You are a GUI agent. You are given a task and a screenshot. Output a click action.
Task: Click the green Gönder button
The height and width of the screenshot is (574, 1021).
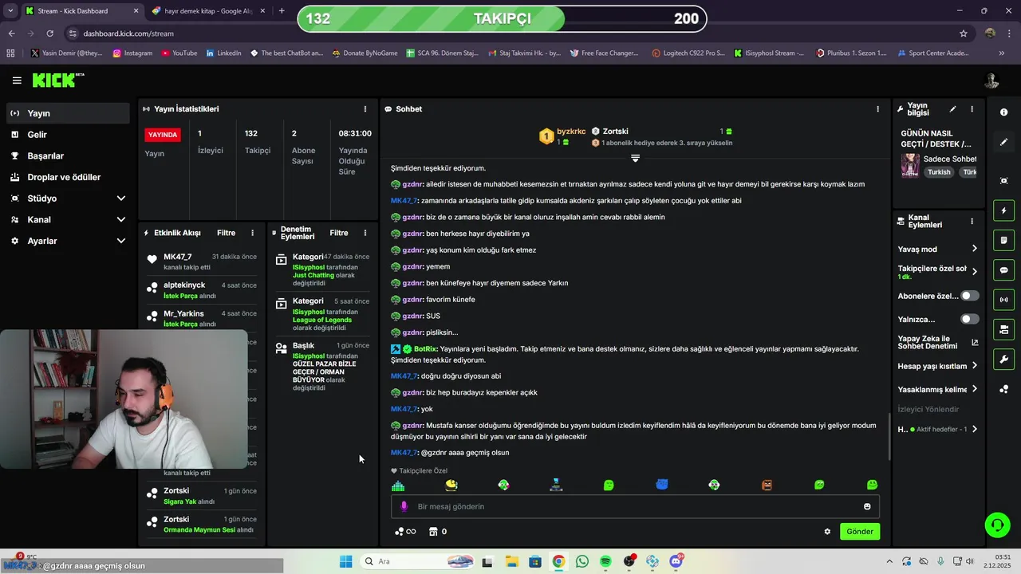pyautogui.click(x=860, y=532)
